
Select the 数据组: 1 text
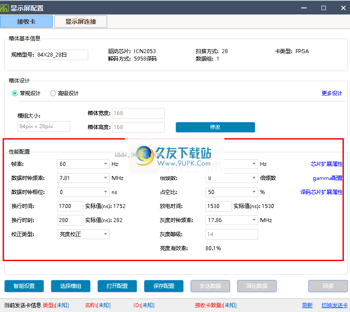coord(207,59)
